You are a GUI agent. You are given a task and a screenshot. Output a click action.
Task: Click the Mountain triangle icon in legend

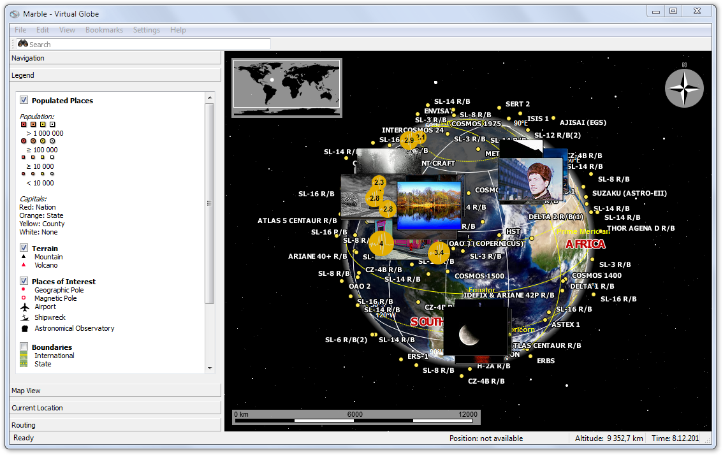pyautogui.click(x=24, y=256)
